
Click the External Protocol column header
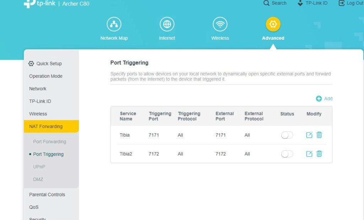point(254,116)
